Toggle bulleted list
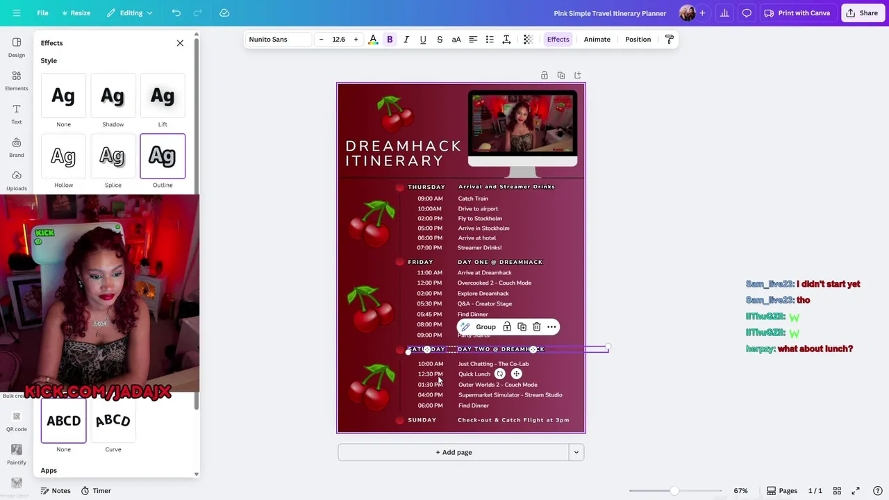Screen dimensions: 889x500 (x=490, y=40)
